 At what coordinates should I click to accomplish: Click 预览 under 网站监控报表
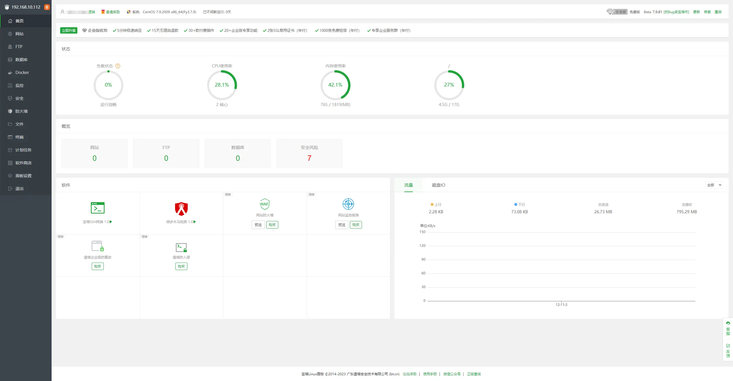coord(342,225)
